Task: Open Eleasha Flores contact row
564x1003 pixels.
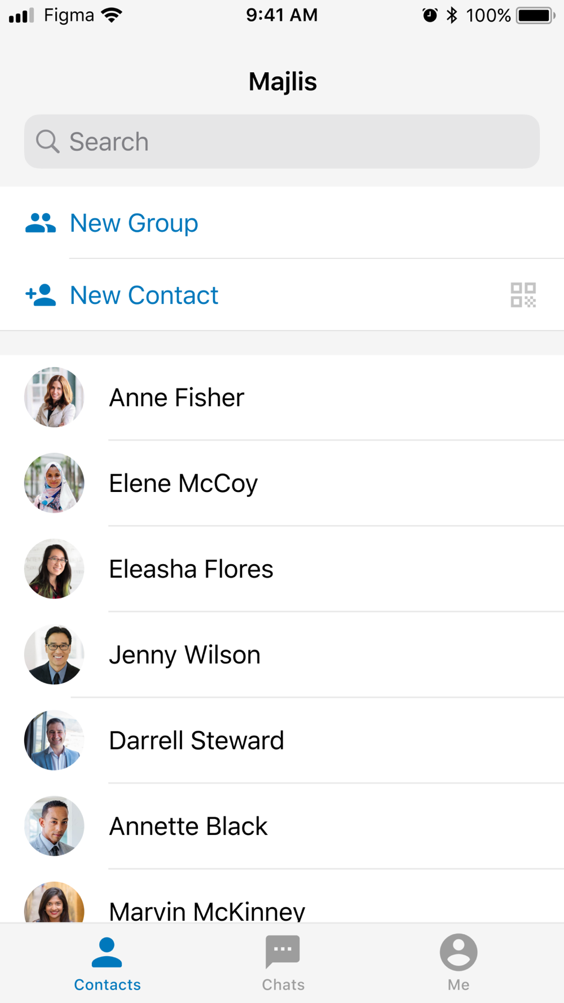Action: point(282,569)
